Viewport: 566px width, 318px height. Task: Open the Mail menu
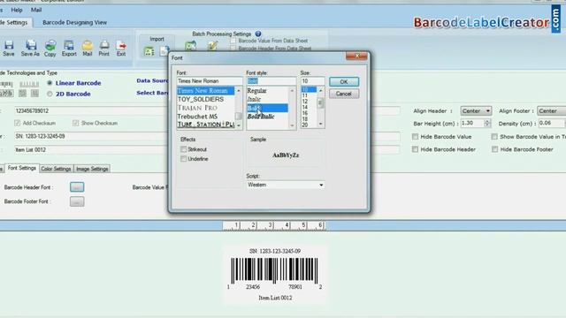click(36, 10)
